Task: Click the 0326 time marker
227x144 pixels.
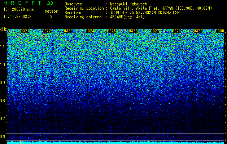Action: click(x=133, y=31)
